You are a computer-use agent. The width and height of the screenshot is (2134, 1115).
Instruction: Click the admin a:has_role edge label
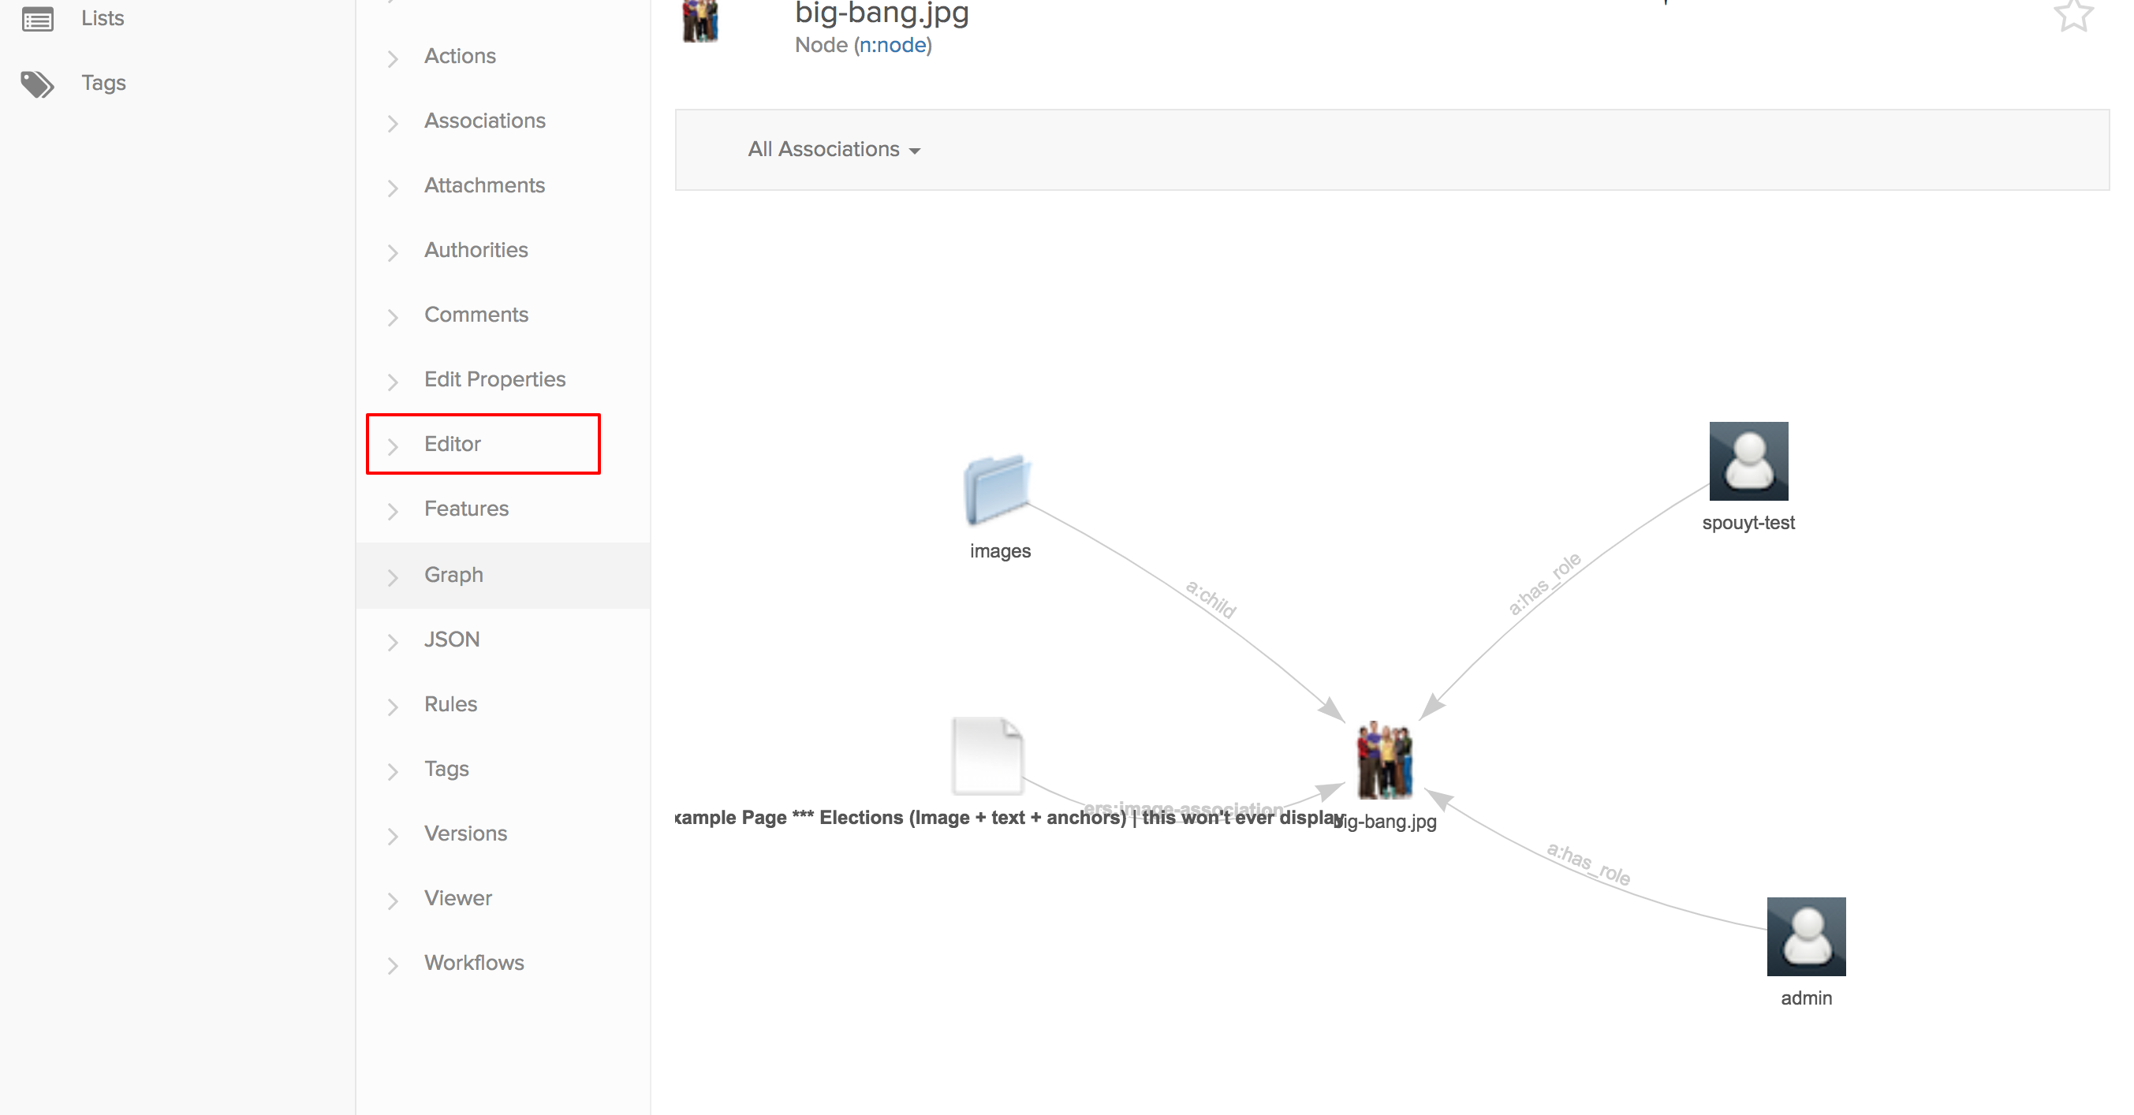click(1588, 864)
